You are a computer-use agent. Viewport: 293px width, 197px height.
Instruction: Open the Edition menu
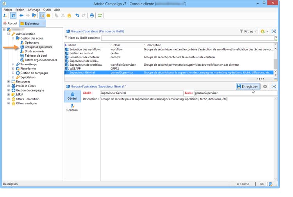coord(20,10)
